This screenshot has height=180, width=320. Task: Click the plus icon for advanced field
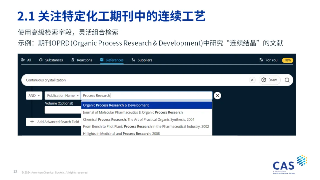32,122
